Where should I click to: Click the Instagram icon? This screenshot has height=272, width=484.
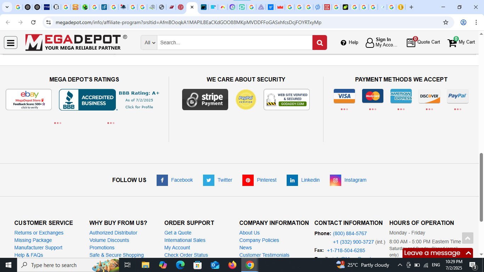tap(336, 180)
